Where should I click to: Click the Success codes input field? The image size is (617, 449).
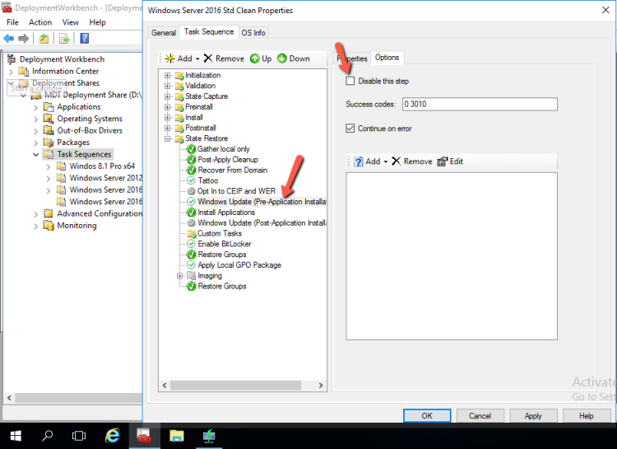pos(478,105)
